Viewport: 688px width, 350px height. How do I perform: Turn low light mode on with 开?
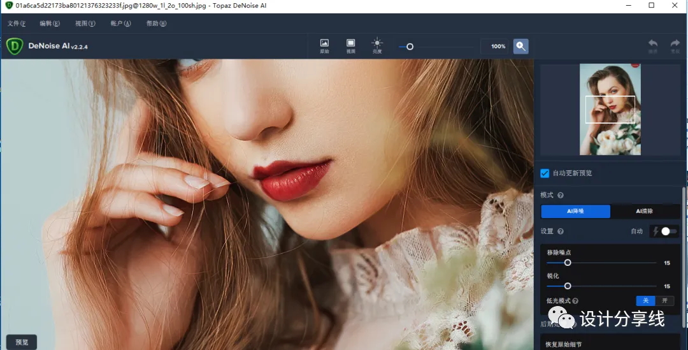point(664,301)
